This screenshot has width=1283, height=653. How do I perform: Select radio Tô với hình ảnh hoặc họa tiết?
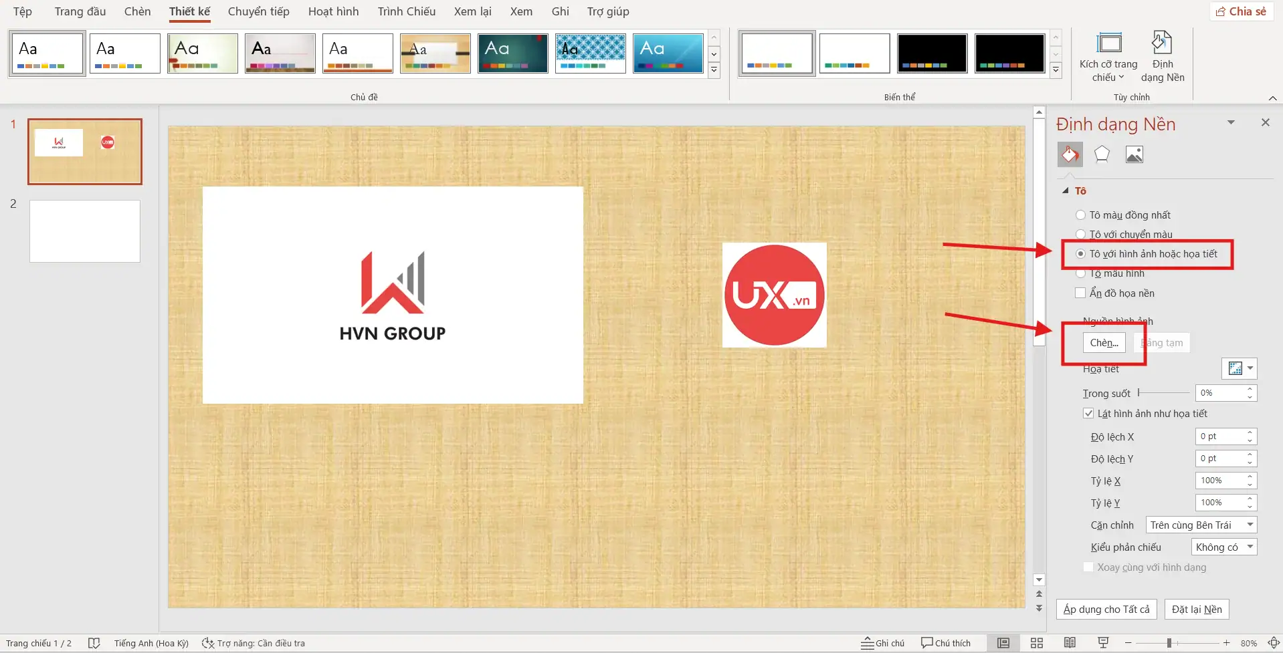click(x=1081, y=254)
